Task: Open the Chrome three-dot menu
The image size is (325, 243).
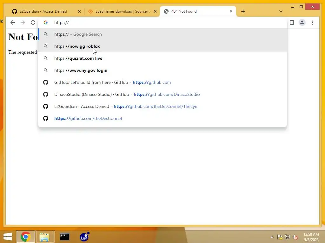Action: [312, 22]
